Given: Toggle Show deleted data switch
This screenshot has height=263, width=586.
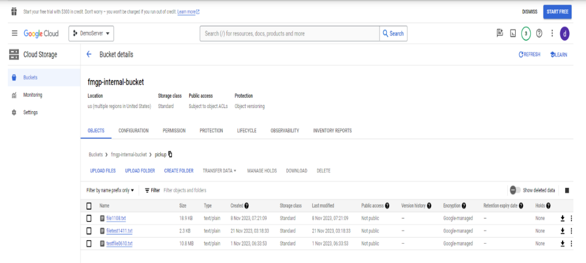Looking at the screenshot, I should (x=515, y=190).
